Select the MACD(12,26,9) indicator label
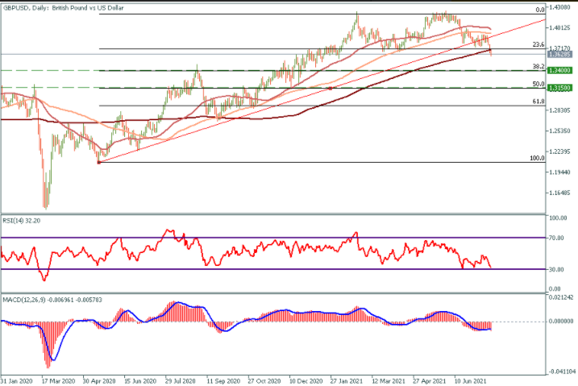 [53, 300]
